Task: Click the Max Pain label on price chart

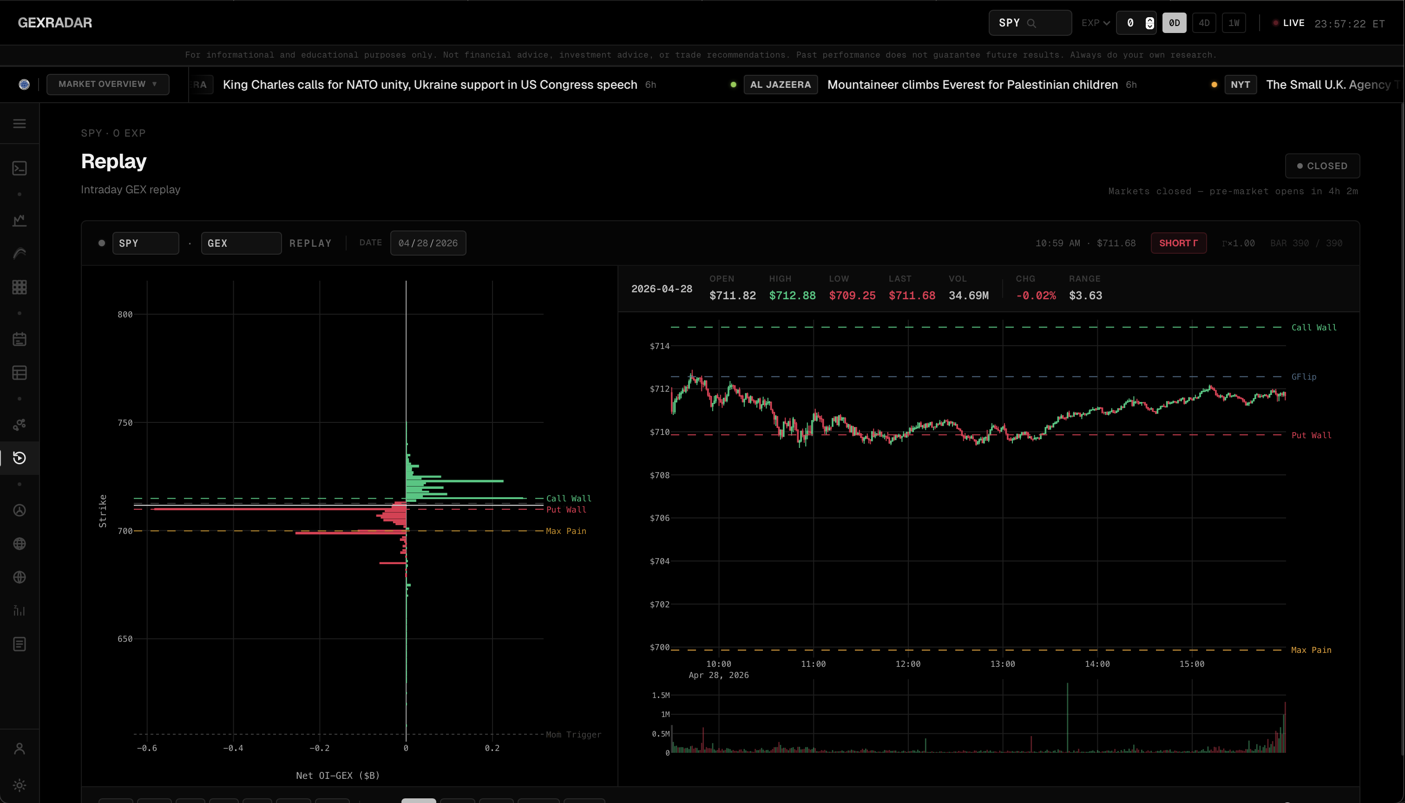Action: 1311,650
